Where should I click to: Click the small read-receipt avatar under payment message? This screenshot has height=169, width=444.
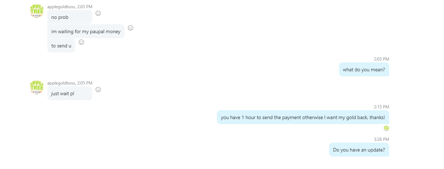click(x=386, y=128)
